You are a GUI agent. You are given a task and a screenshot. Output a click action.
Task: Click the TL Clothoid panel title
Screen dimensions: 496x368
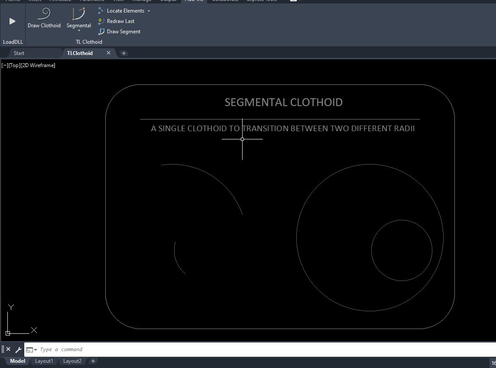(89, 42)
